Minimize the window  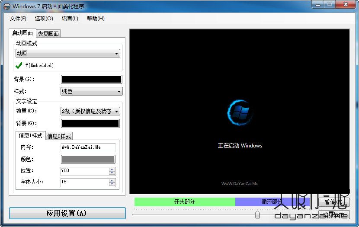point(318,5)
